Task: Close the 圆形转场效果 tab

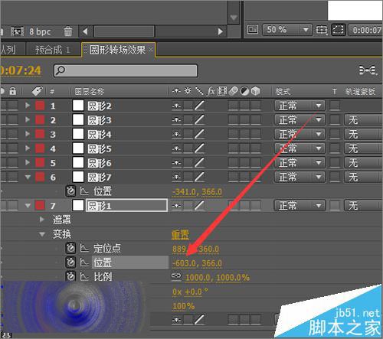Action: (x=151, y=50)
